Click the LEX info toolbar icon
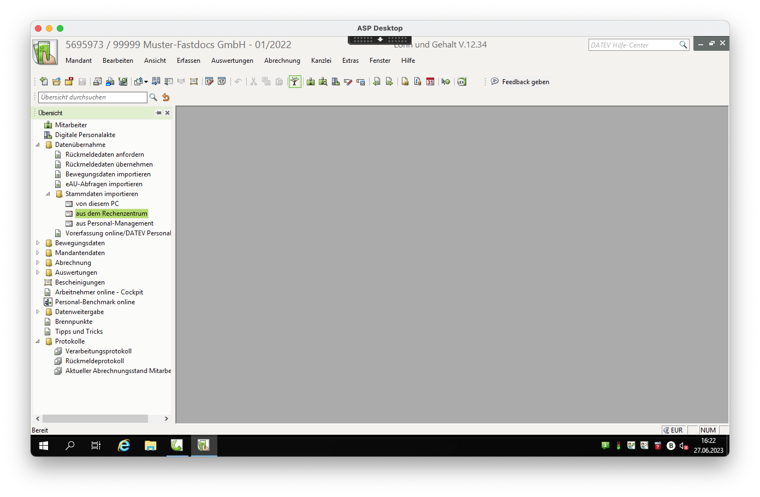This screenshot has width=760, height=497. (462, 81)
